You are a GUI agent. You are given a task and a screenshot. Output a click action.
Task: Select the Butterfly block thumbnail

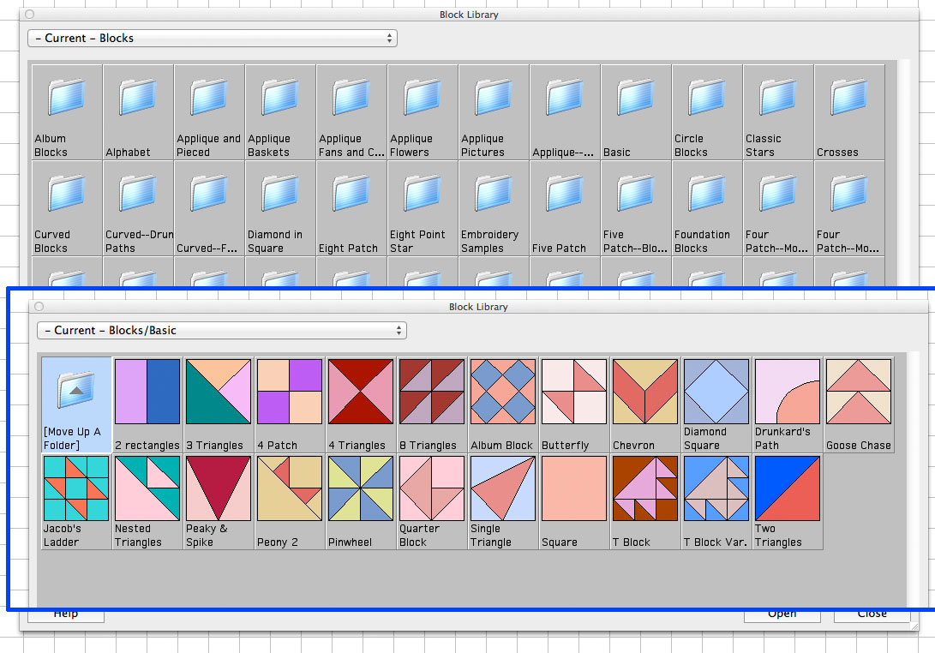tap(574, 392)
